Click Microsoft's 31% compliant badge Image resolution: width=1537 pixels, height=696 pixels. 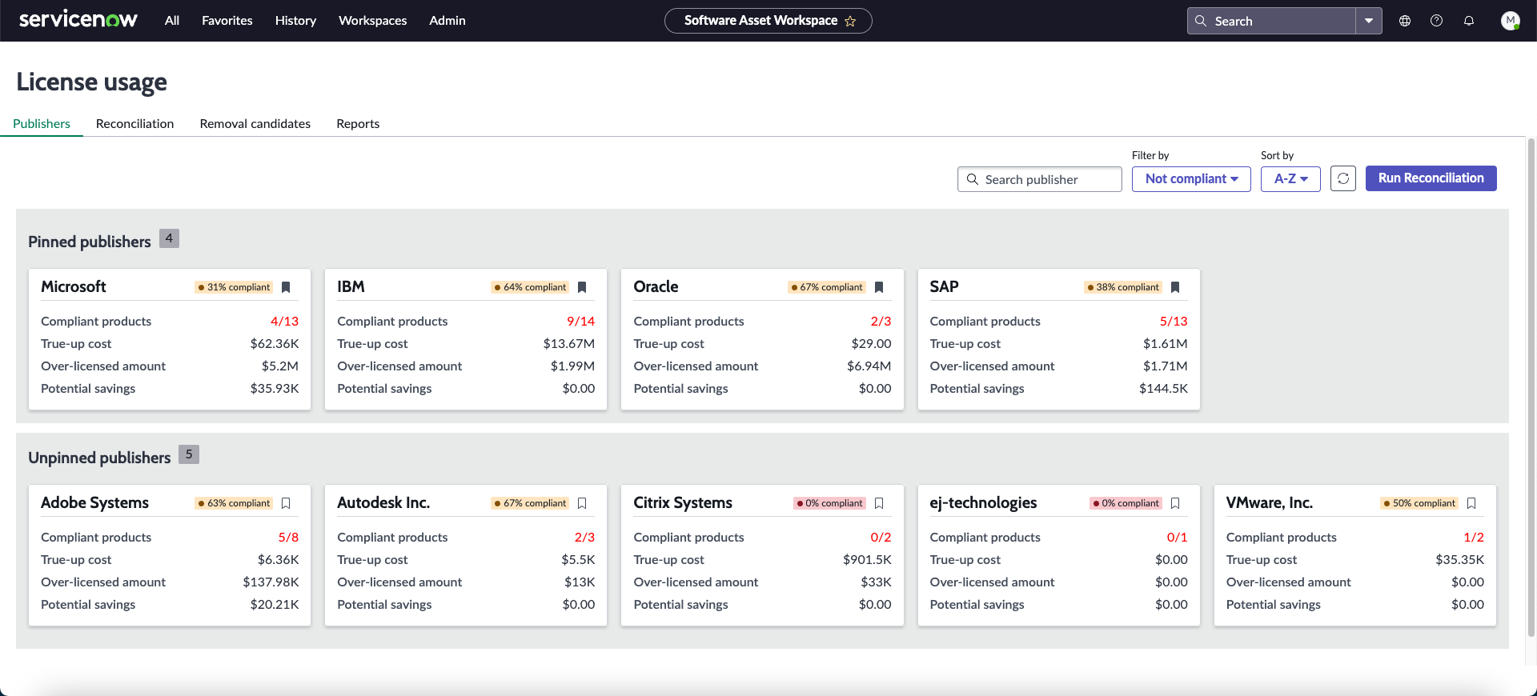pyautogui.click(x=235, y=287)
